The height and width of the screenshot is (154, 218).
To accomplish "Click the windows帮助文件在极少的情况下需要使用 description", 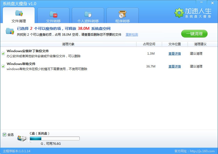I will [47, 69].
